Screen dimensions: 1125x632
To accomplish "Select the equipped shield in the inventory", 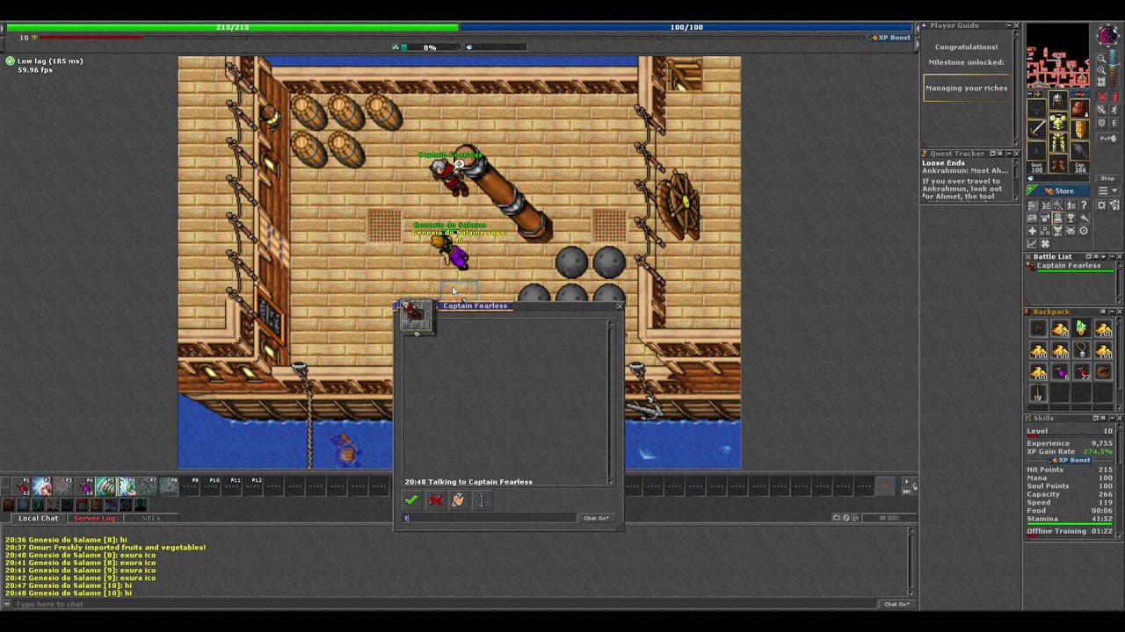I will (1079, 130).
